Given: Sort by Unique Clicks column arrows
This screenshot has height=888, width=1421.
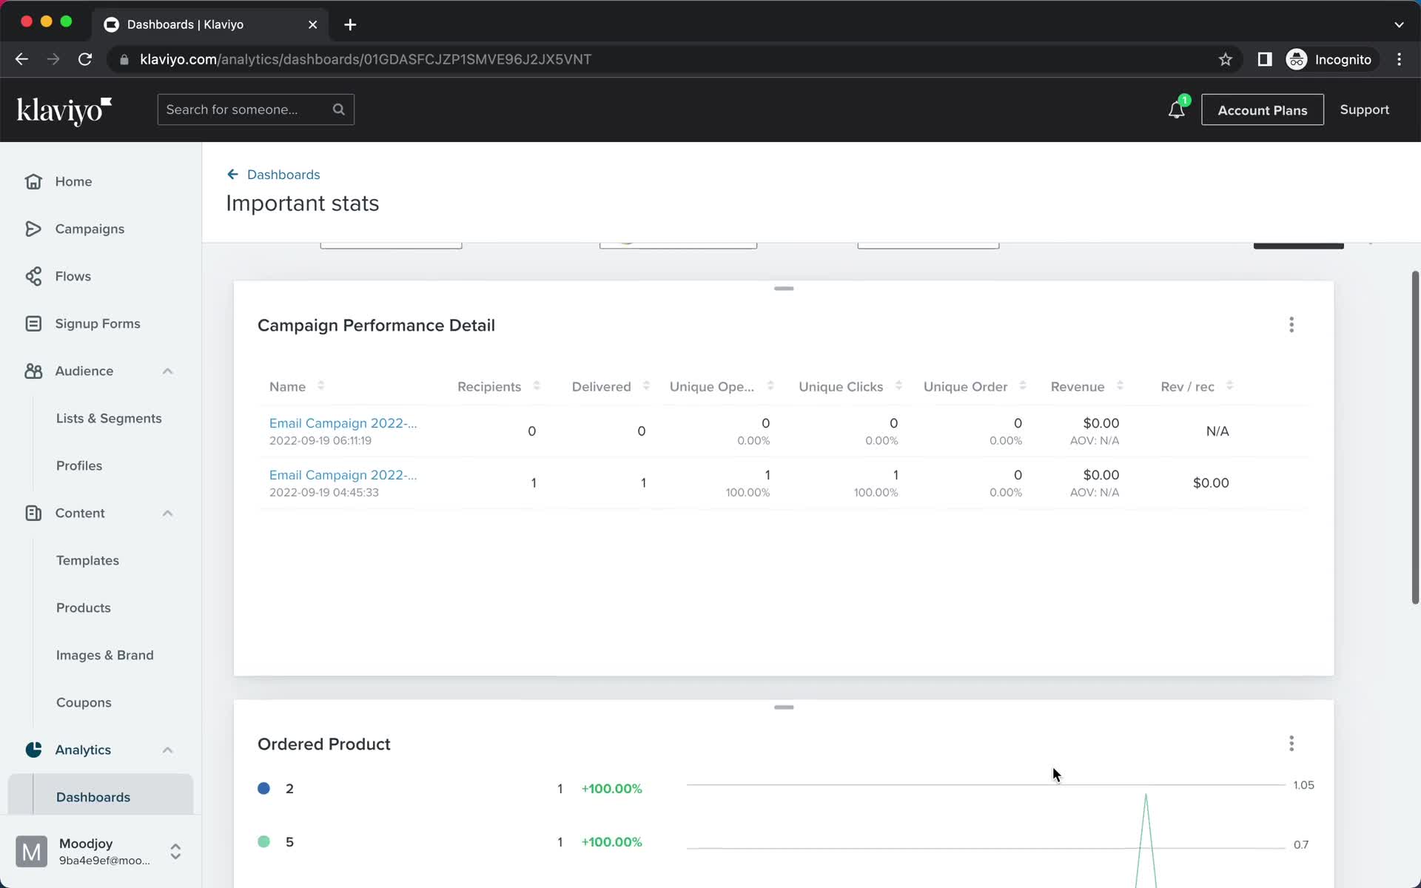Looking at the screenshot, I should [898, 386].
